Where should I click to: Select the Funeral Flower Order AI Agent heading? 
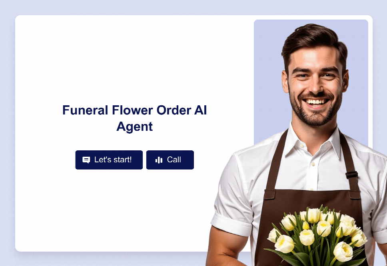tap(134, 118)
